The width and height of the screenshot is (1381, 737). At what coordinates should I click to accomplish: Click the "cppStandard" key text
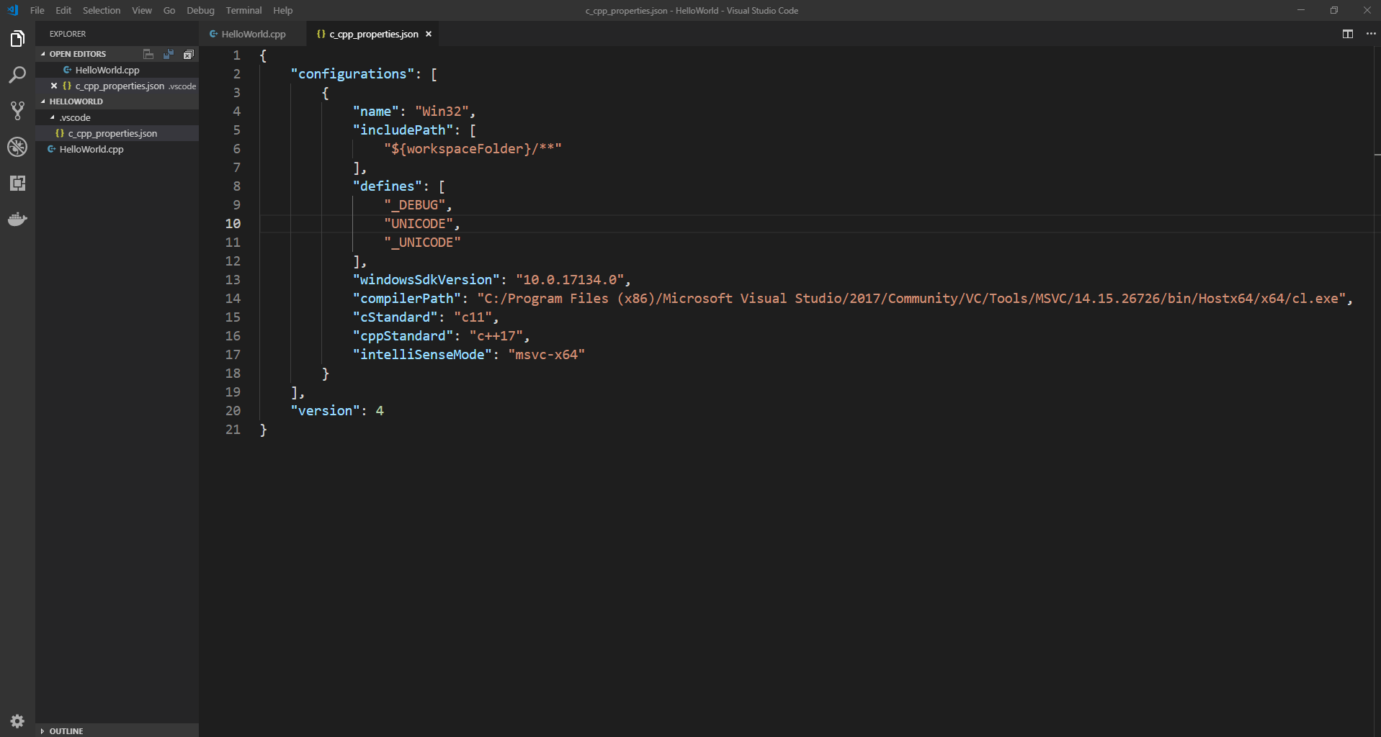(x=403, y=336)
